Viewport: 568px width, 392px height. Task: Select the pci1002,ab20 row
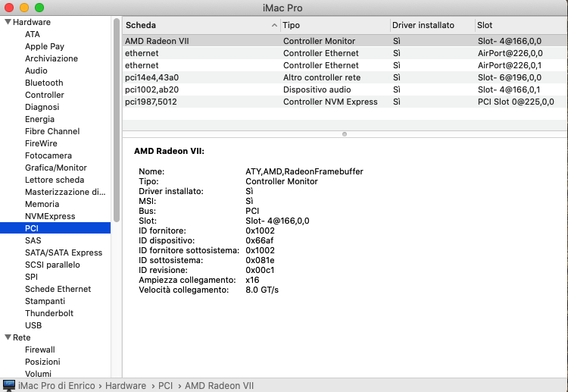345,89
